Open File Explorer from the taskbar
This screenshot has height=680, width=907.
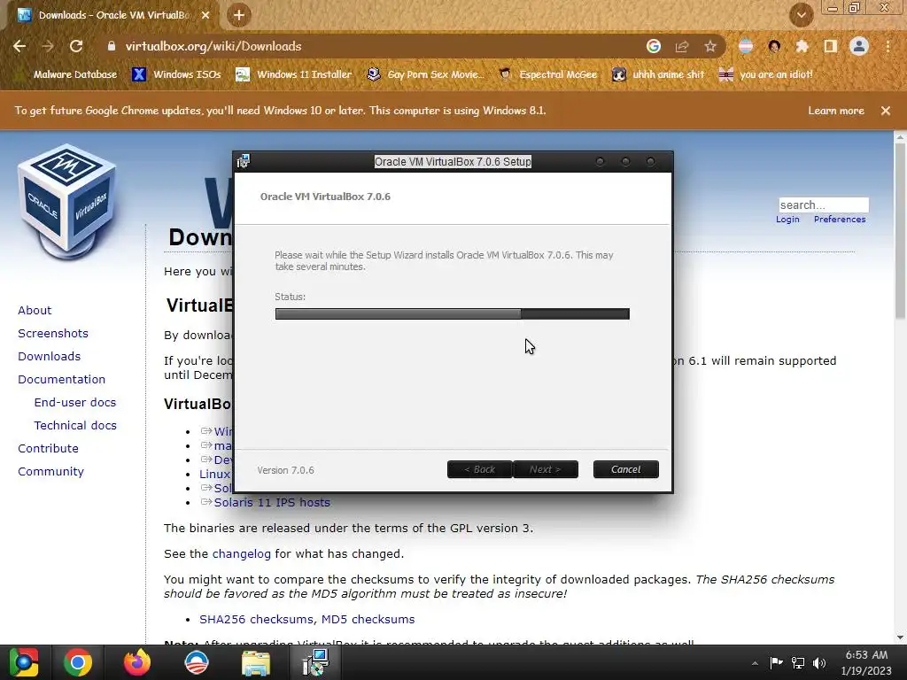tap(256, 662)
